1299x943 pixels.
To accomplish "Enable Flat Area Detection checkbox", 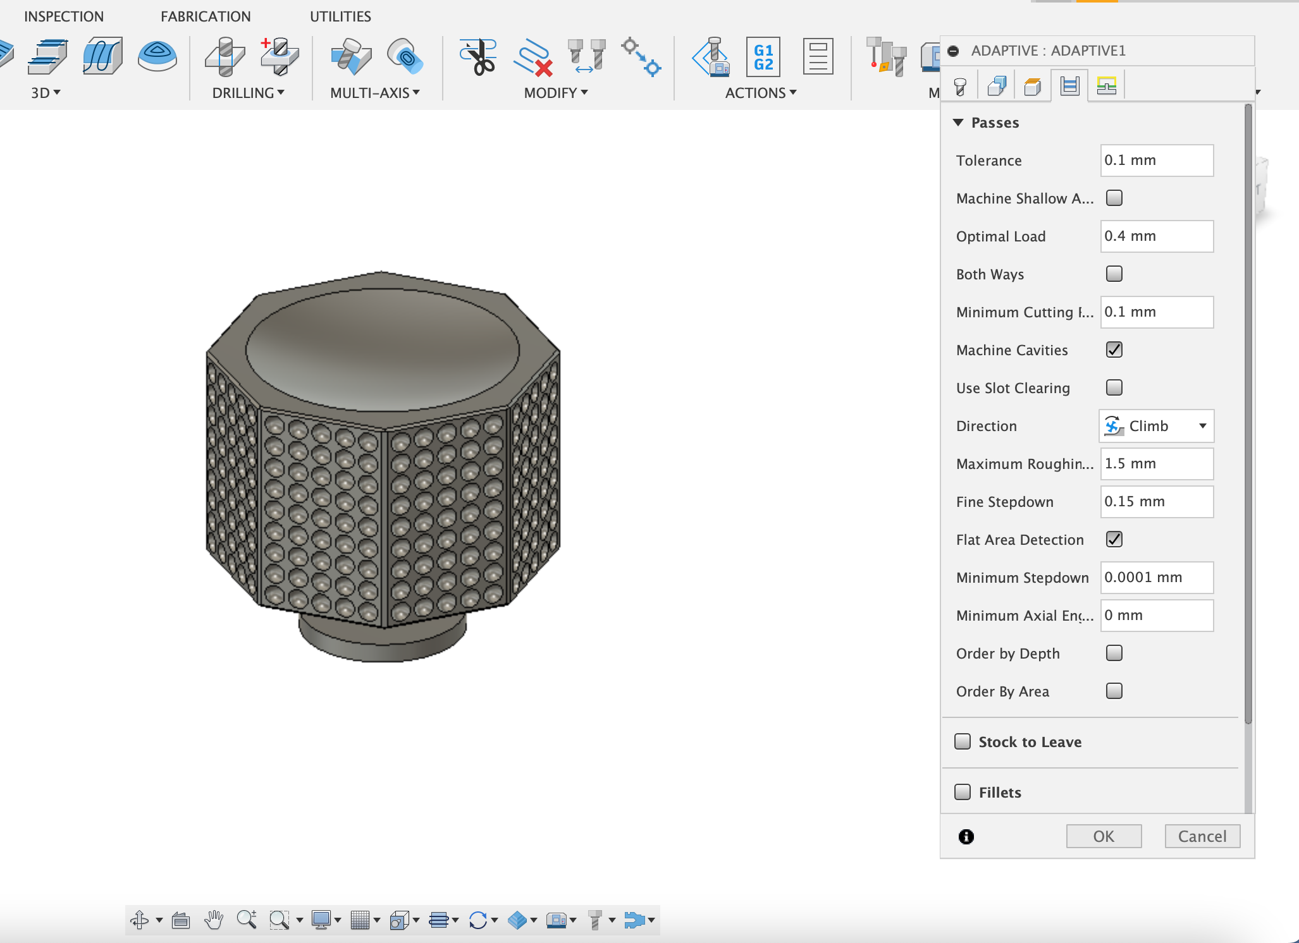I will pos(1114,539).
